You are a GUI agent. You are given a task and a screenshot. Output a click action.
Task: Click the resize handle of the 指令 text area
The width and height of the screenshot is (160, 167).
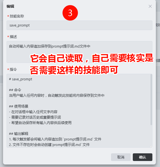pyautogui.click(x=151, y=147)
